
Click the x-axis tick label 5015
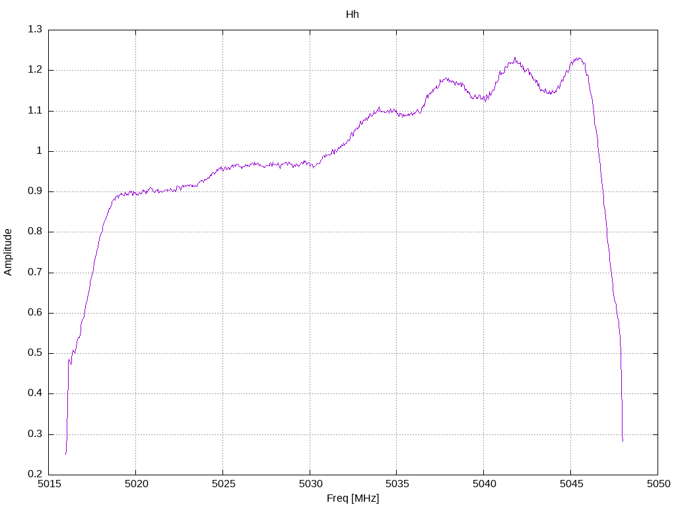coord(49,484)
